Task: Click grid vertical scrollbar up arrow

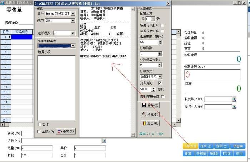Action: point(179,31)
